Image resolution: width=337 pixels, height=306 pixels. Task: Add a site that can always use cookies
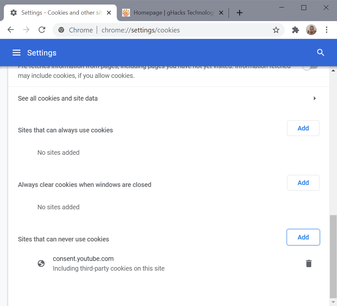click(303, 128)
